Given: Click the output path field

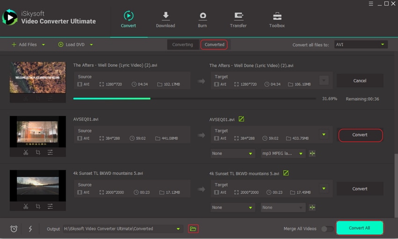Looking at the screenshot, I should pyautogui.click(x=123, y=229).
